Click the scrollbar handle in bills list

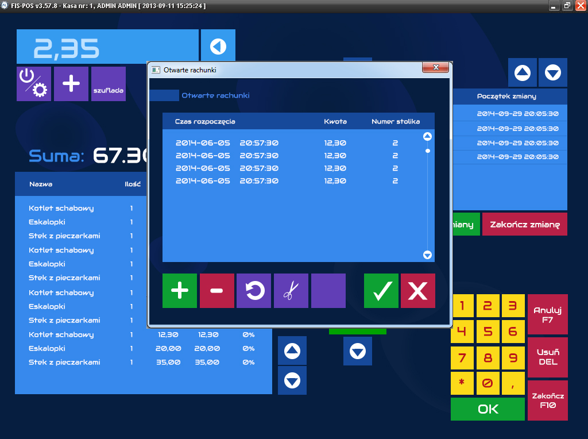point(427,151)
